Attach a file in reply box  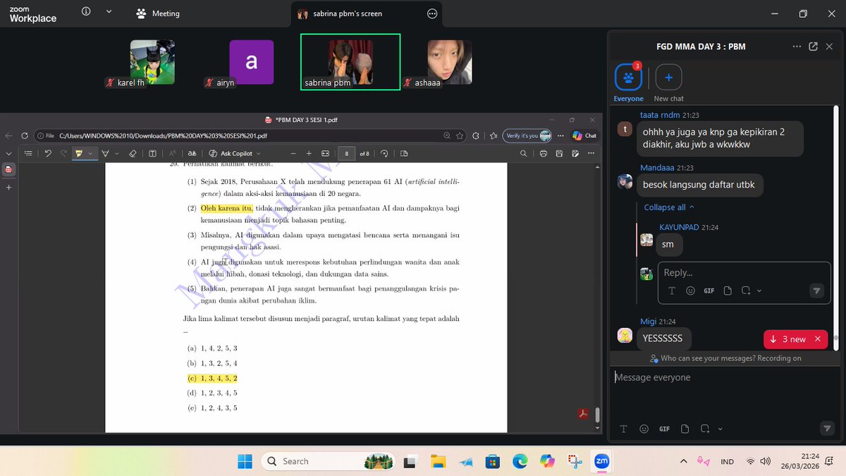click(x=728, y=291)
